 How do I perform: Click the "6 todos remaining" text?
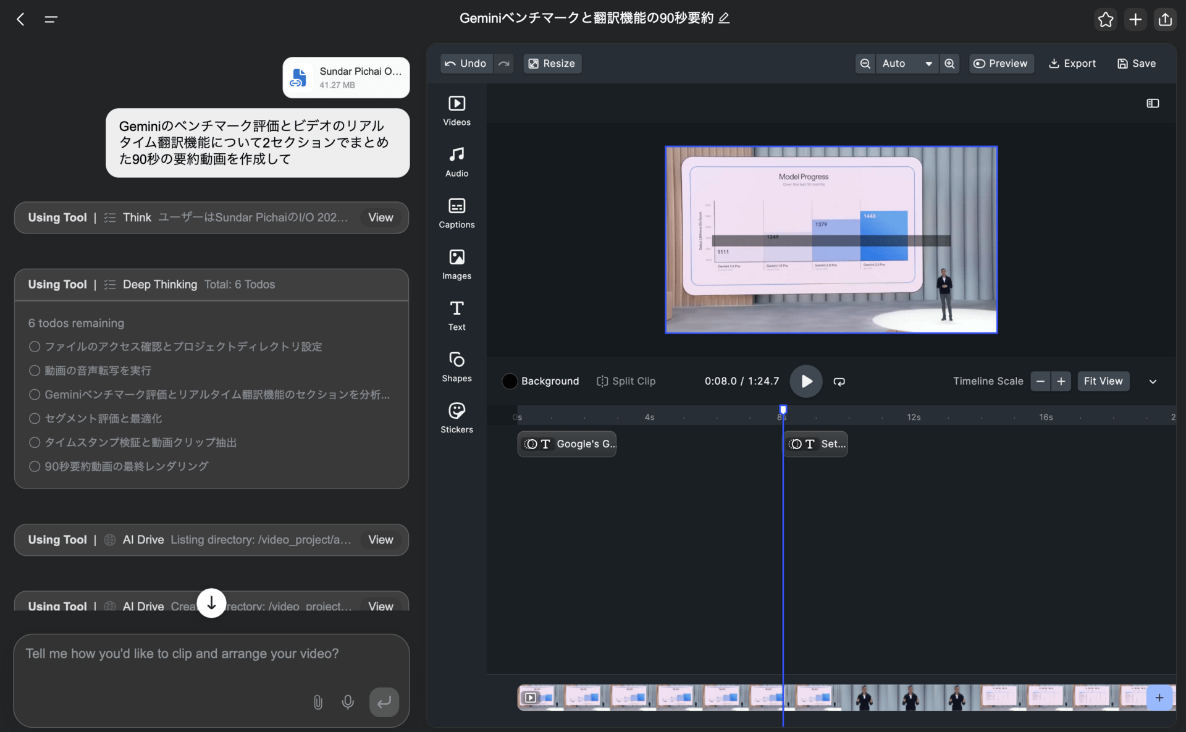pos(76,323)
